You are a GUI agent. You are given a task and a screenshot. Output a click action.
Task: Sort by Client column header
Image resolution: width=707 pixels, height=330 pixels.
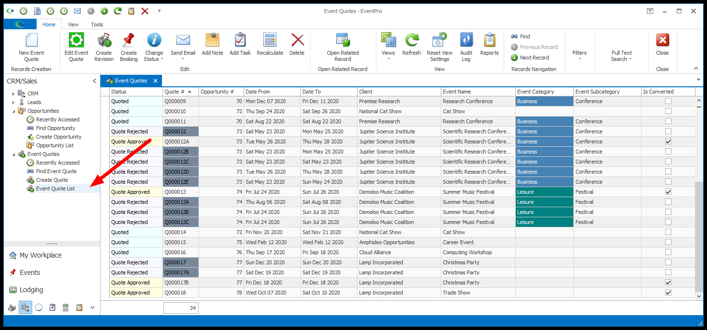tap(399, 92)
